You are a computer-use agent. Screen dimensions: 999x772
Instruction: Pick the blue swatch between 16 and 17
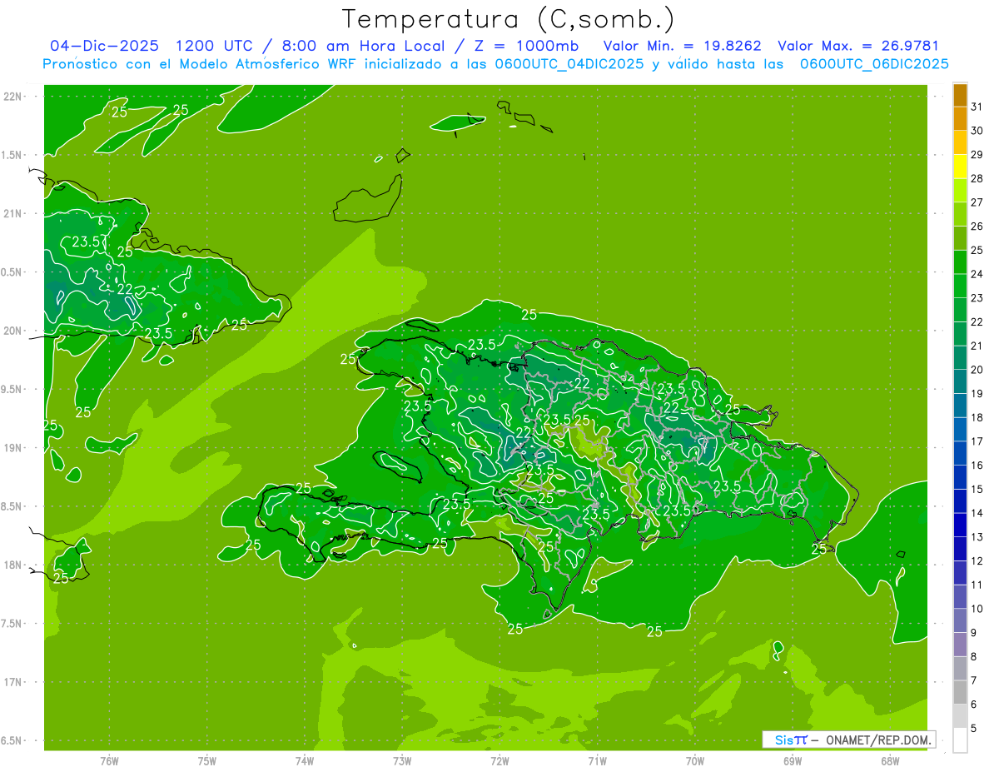click(x=960, y=454)
